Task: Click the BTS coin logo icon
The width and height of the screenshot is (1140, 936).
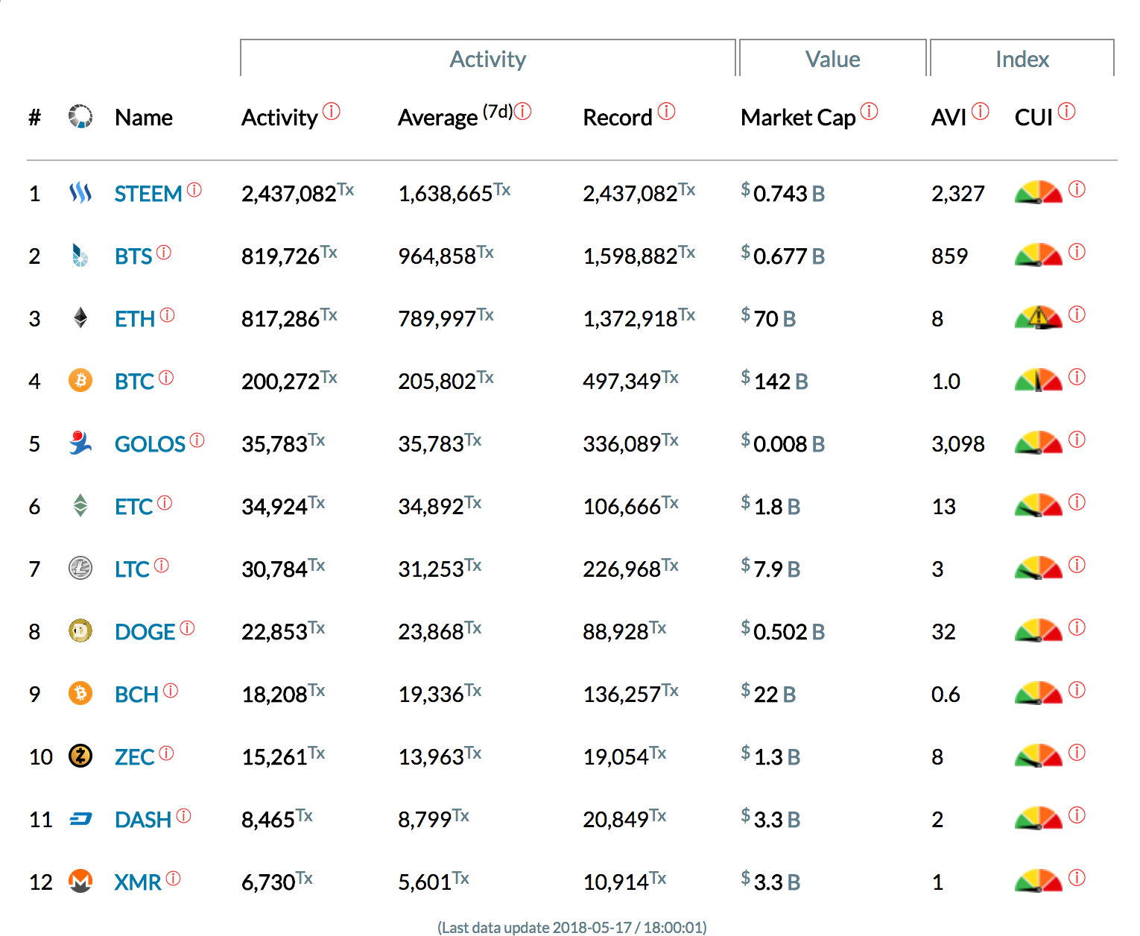Action: tap(80, 256)
